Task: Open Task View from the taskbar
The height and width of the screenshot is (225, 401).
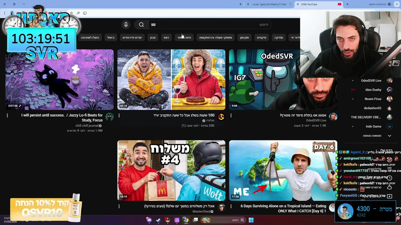Action: tap(195, 220)
